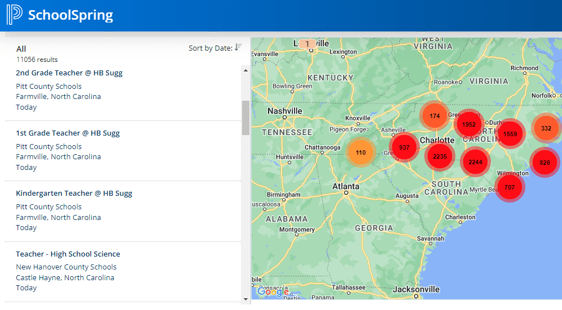562x310 pixels.
Task: Click the 1952 jobs cluster marker
Action: (468, 124)
